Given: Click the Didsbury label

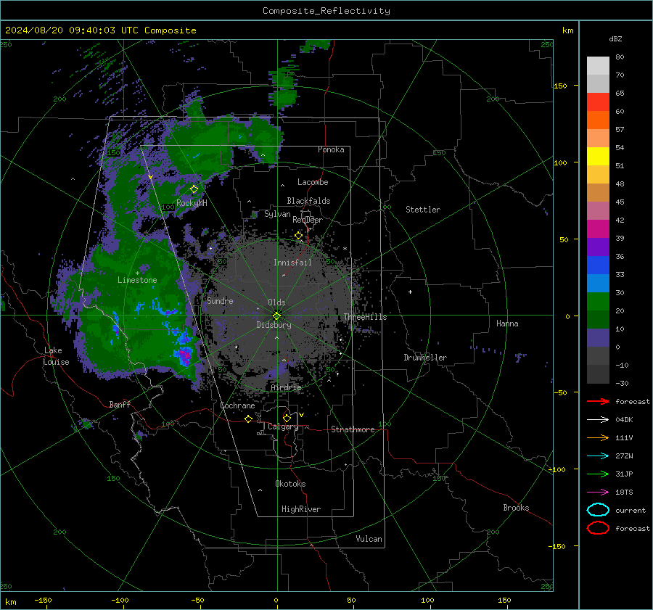Looking at the screenshot, I should [x=274, y=325].
